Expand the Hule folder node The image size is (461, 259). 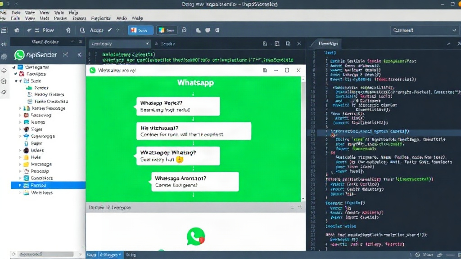[x=20, y=157]
